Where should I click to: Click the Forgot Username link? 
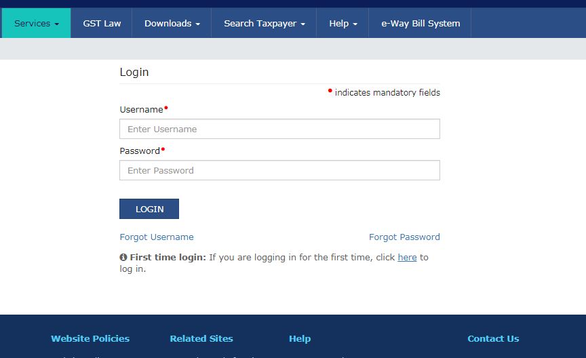157,237
